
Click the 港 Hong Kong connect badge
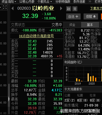75,9
